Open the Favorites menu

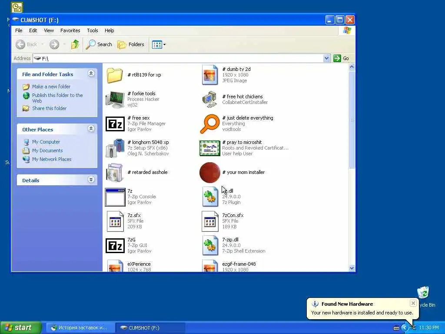pyautogui.click(x=70, y=30)
